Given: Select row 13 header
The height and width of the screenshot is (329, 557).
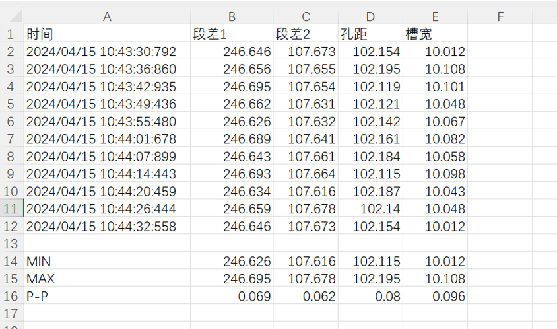Looking at the screenshot, I should [x=11, y=244].
